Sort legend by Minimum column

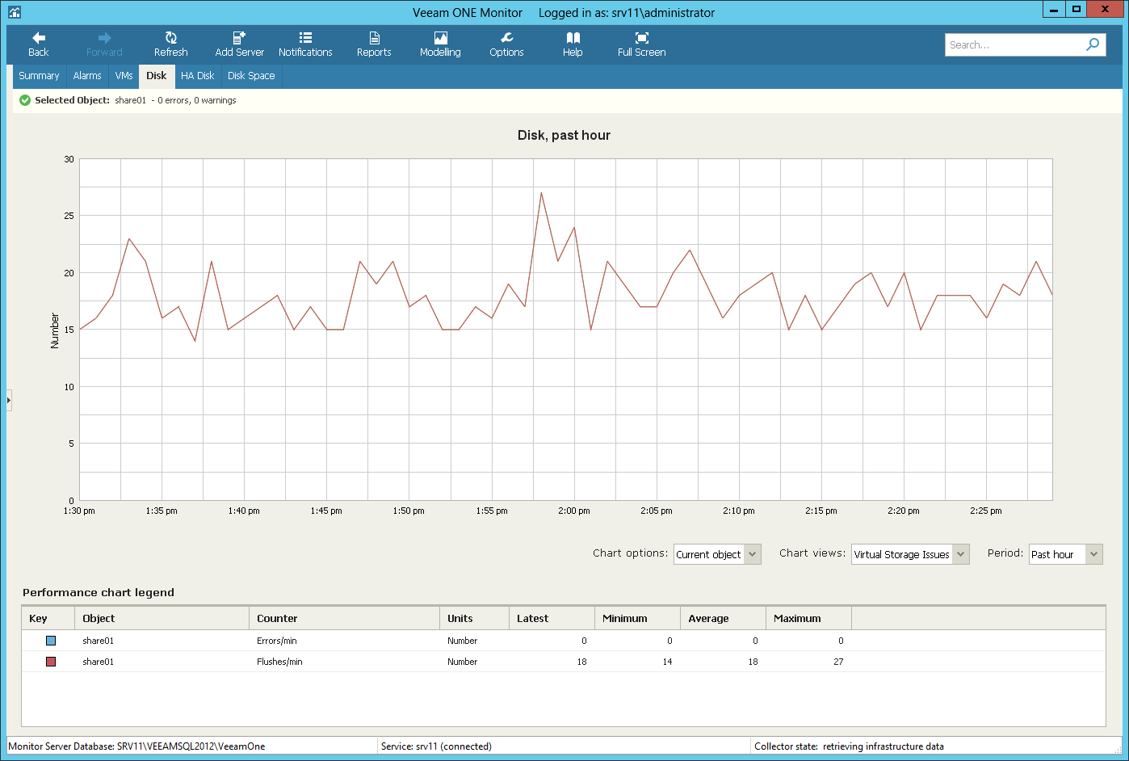pos(637,618)
